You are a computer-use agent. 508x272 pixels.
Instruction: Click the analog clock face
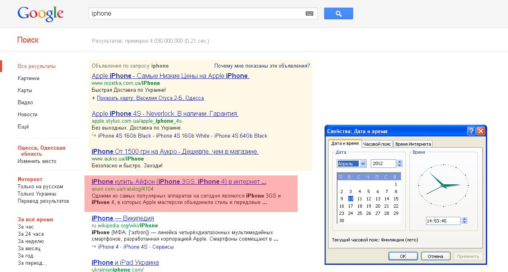pos(443,185)
